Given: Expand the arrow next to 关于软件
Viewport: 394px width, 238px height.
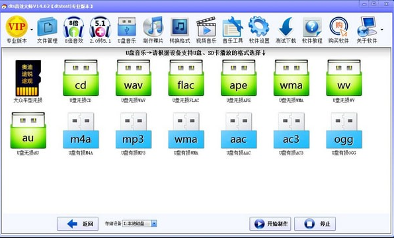Looking at the screenshot, I should (x=382, y=30).
